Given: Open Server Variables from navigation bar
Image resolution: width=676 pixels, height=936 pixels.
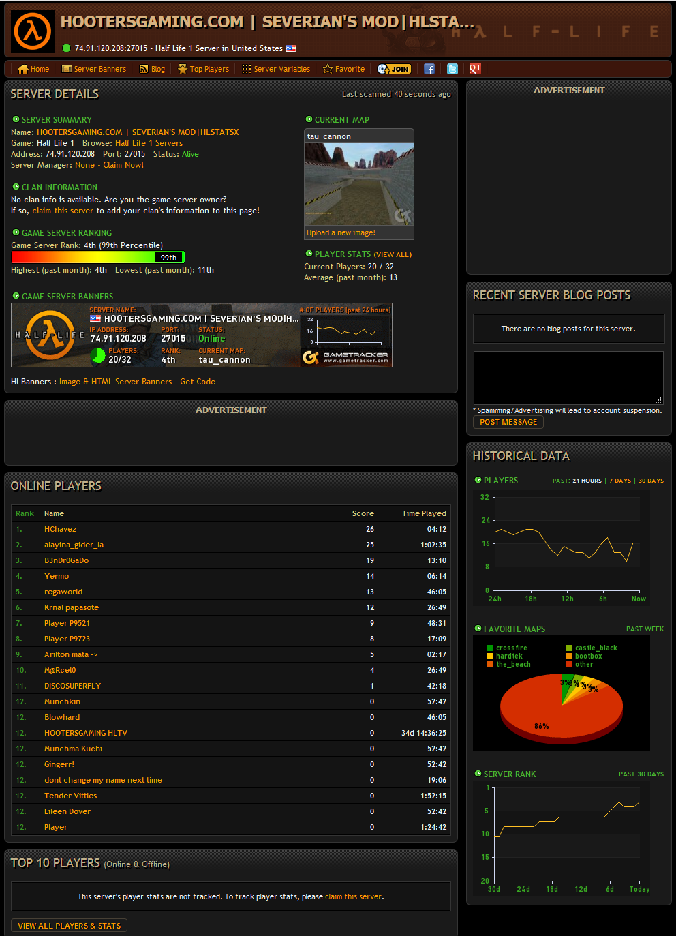Looking at the screenshot, I should pos(276,69).
